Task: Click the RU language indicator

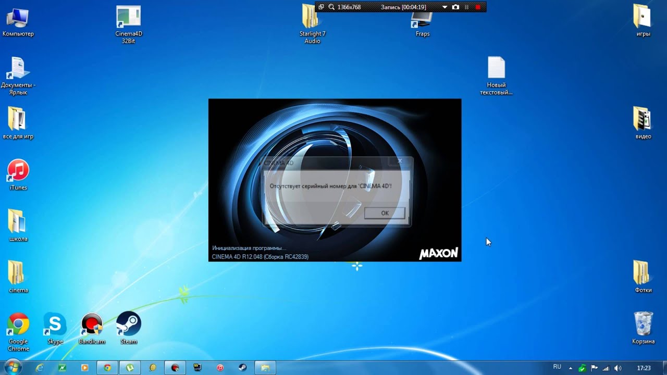Action: pyautogui.click(x=557, y=367)
